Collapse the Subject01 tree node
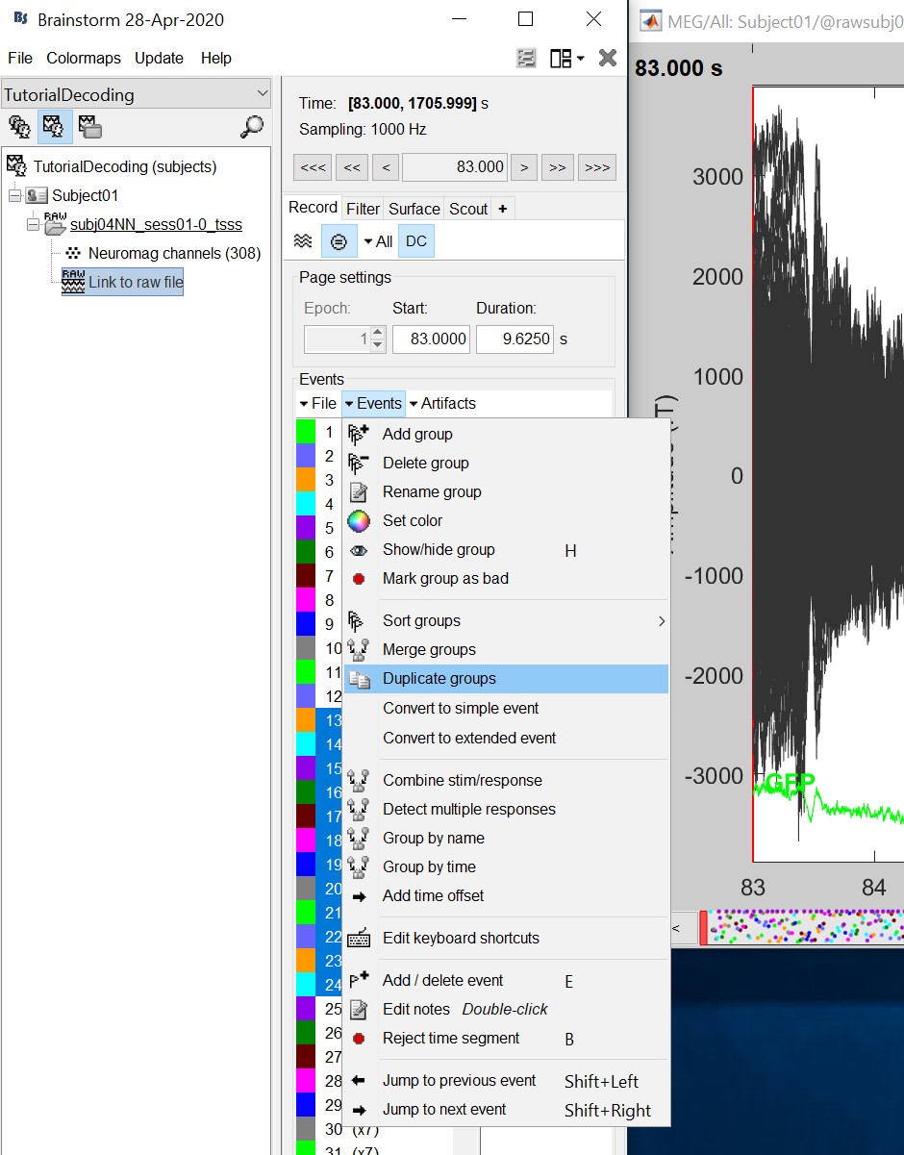904x1155 pixels. [14, 196]
